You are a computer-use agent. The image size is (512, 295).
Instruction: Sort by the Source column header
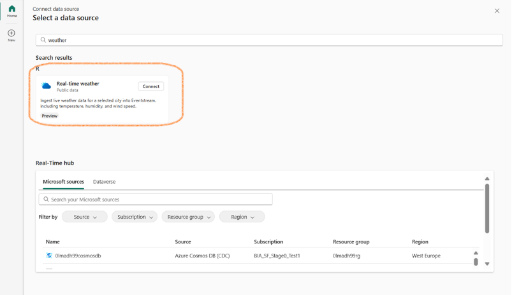[x=183, y=242]
